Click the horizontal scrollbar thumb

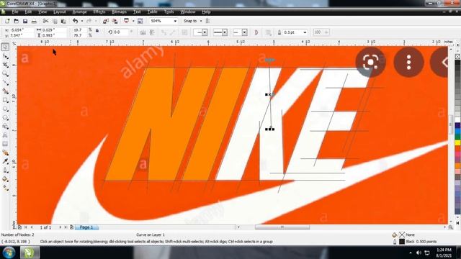click(282, 227)
